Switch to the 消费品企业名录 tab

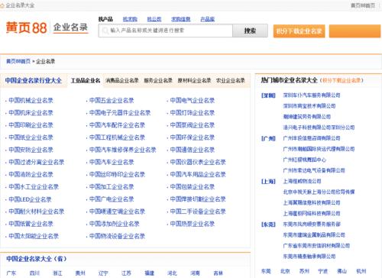[122, 80]
